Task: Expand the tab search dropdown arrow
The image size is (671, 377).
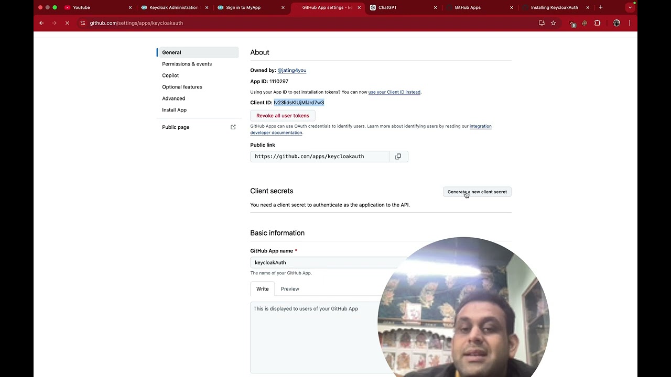Action: 630,7
